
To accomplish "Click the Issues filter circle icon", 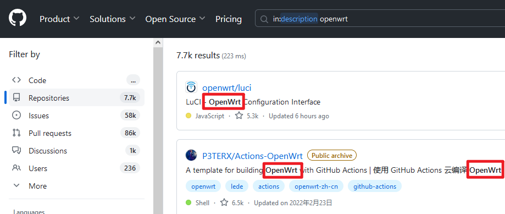I will click(16, 116).
